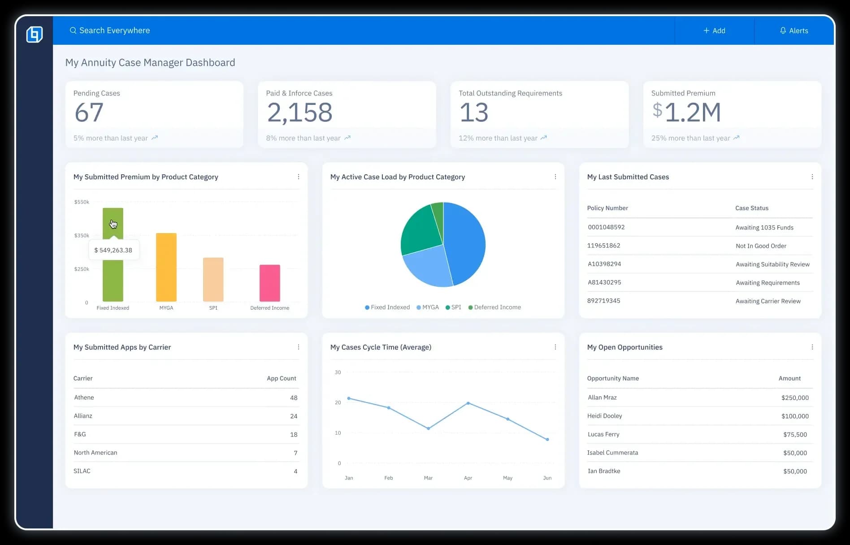
Task: Open options menu for My Last Submitted Cases
Action: pos(812,177)
